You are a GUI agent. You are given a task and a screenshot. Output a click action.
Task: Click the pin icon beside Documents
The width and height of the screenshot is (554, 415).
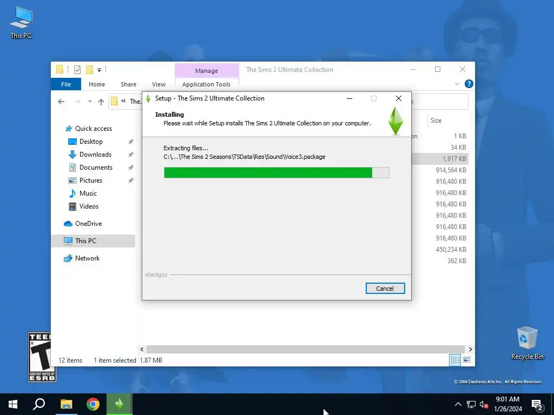click(x=131, y=168)
